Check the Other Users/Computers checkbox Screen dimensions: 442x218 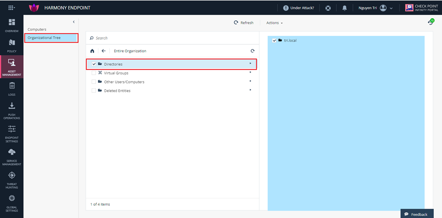point(94,82)
